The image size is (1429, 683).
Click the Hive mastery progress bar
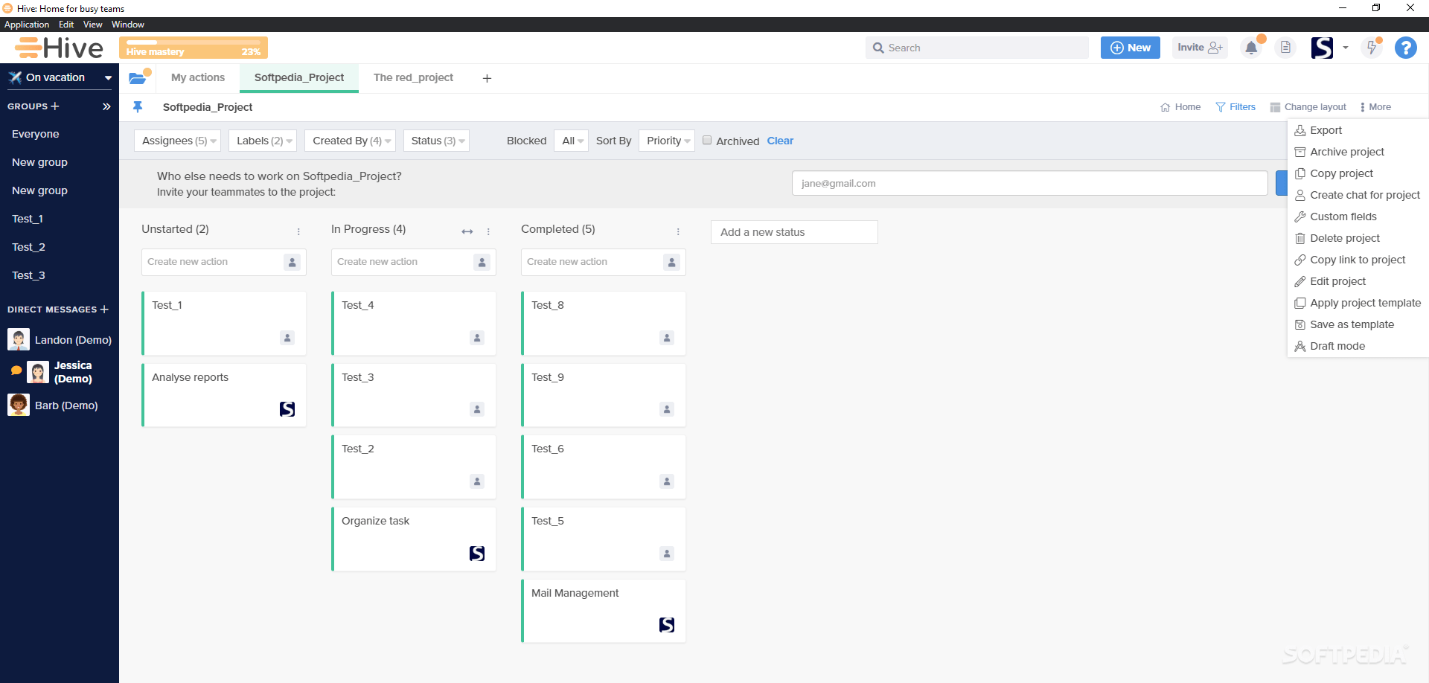(194, 48)
